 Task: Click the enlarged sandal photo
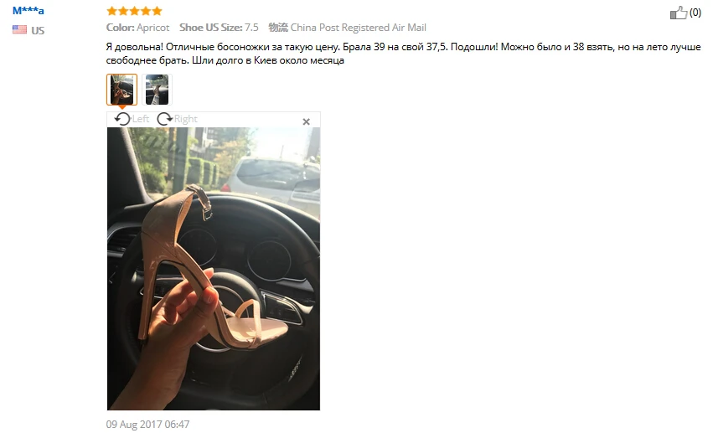point(214,269)
